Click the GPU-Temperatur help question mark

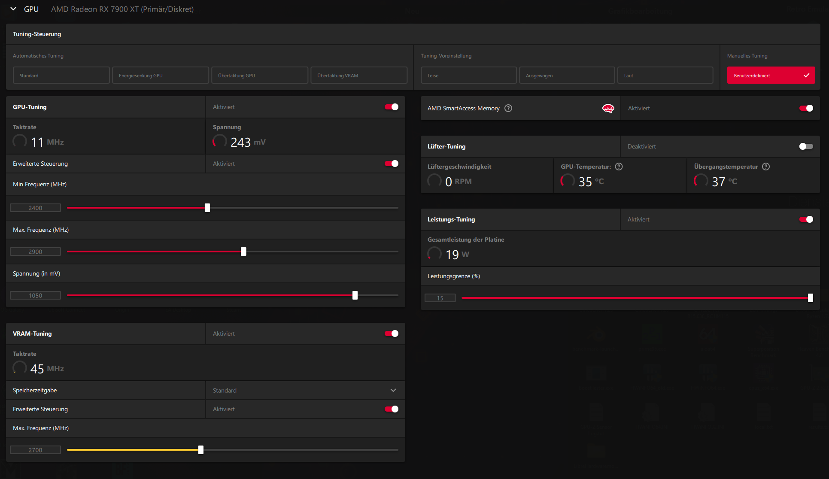coord(619,167)
